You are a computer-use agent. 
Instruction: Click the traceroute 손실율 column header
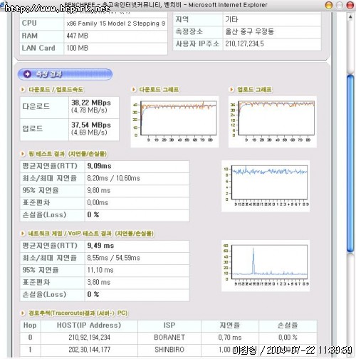click(288, 326)
